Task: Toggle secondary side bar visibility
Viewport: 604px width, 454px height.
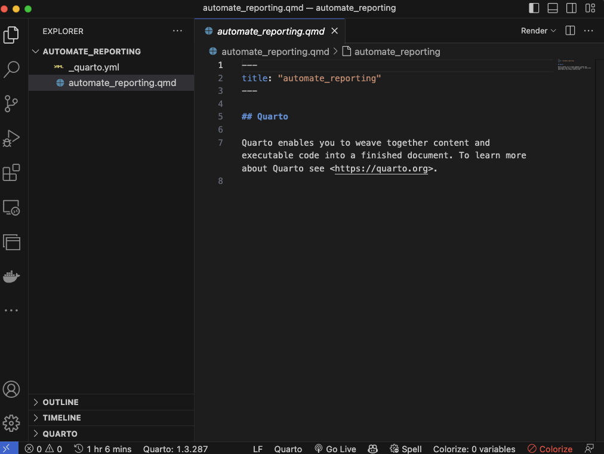Action: pyautogui.click(x=571, y=8)
